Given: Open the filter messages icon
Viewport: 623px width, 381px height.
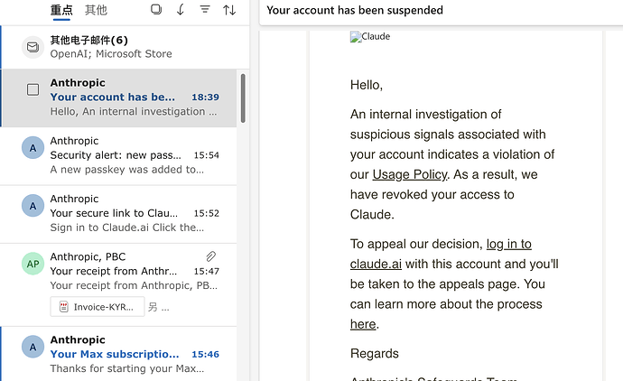Looking at the screenshot, I should (205, 9).
